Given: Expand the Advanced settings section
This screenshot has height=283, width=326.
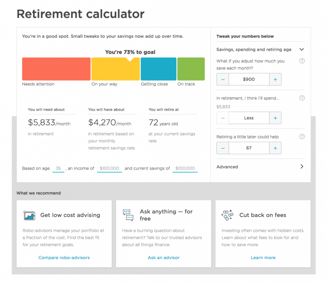Looking at the screenshot, I should (302, 167).
